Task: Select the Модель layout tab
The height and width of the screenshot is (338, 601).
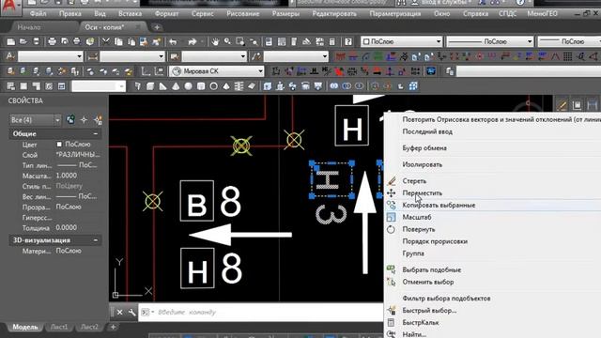Action: point(25,328)
